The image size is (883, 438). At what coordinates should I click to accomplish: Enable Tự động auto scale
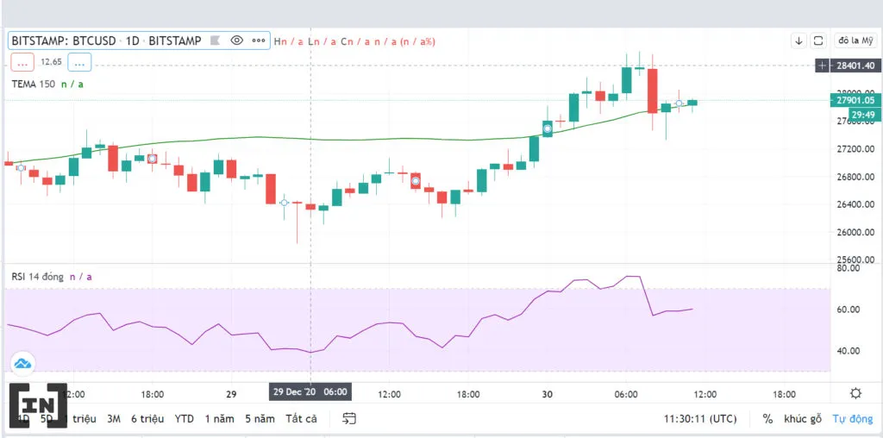click(853, 418)
